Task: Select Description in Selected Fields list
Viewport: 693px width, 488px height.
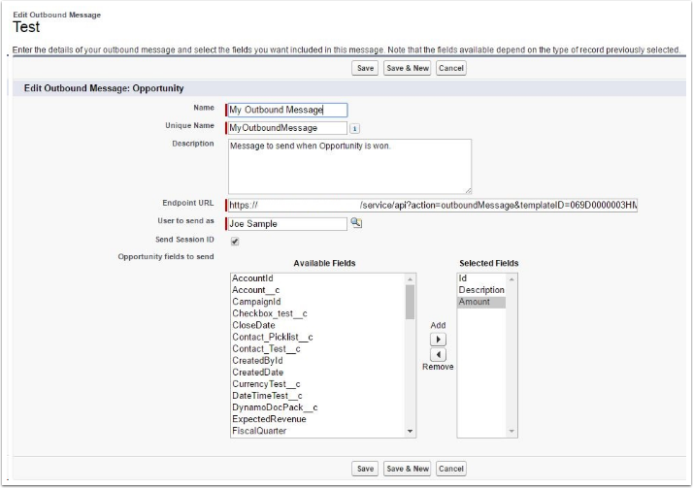Action: pyautogui.click(x=481, y=290)
